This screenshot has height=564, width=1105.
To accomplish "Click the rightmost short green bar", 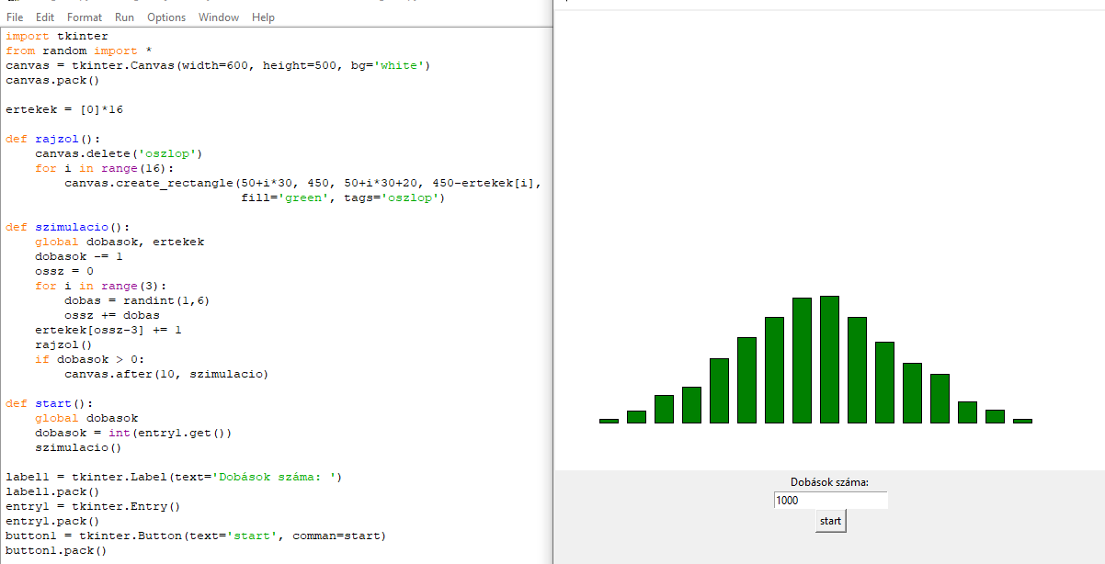I will click(x=1022, y=421).
